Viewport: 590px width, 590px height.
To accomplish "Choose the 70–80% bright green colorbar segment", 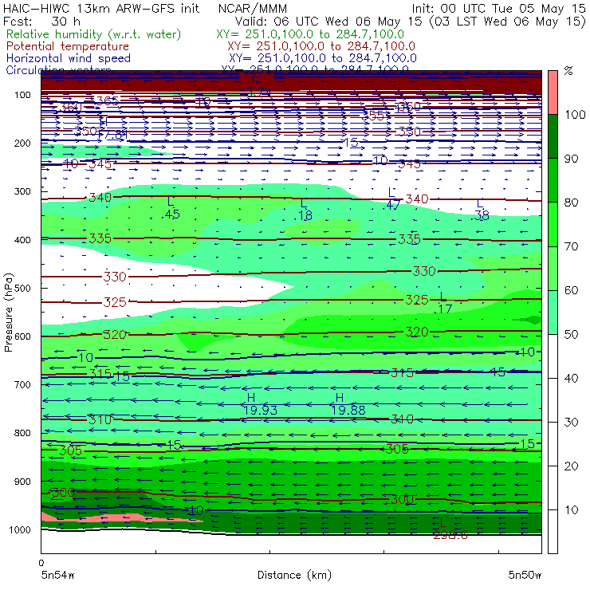I will [553, 224].
